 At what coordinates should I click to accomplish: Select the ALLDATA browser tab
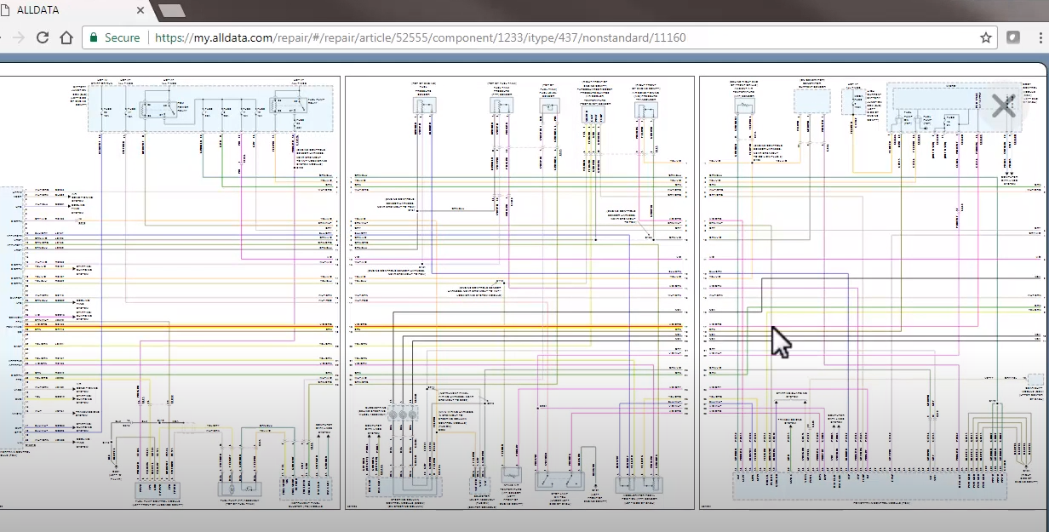pos(75,9)
